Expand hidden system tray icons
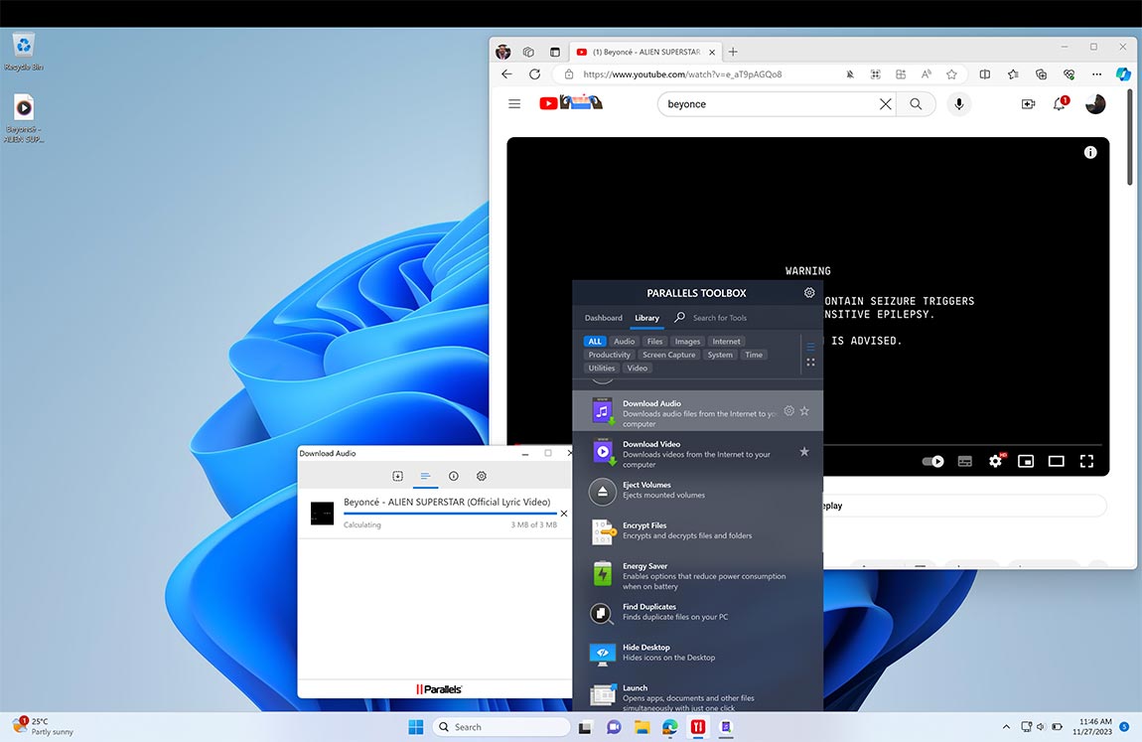The height and width of the screenshot is (742, 1142). pos(1005,726)
